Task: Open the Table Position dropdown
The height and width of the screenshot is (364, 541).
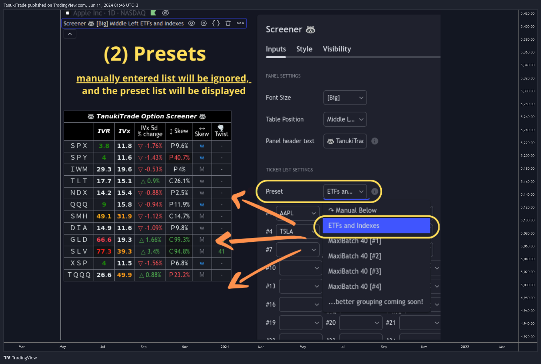Action: (x=345, y=119)
